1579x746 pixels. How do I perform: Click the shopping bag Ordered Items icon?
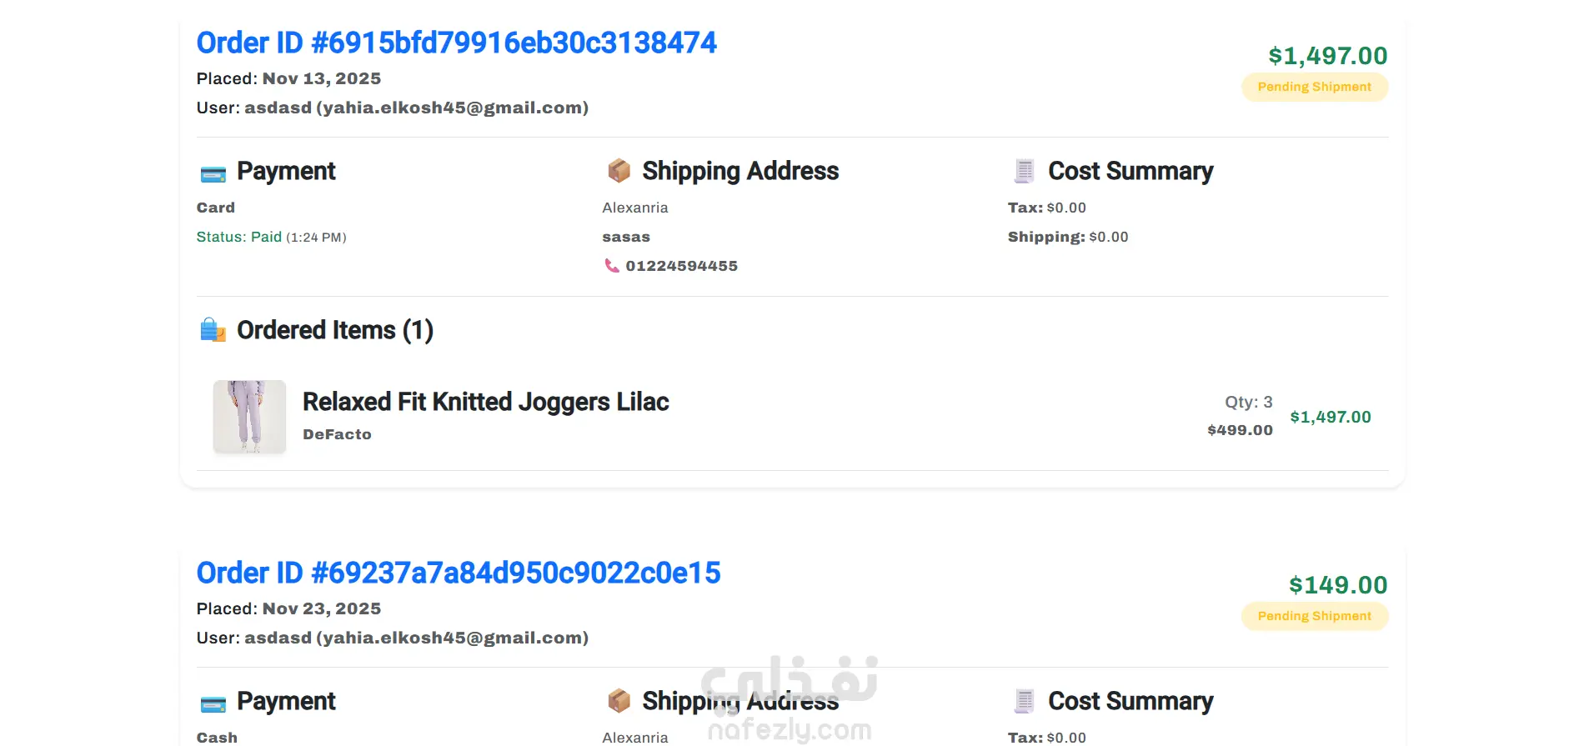213,330
